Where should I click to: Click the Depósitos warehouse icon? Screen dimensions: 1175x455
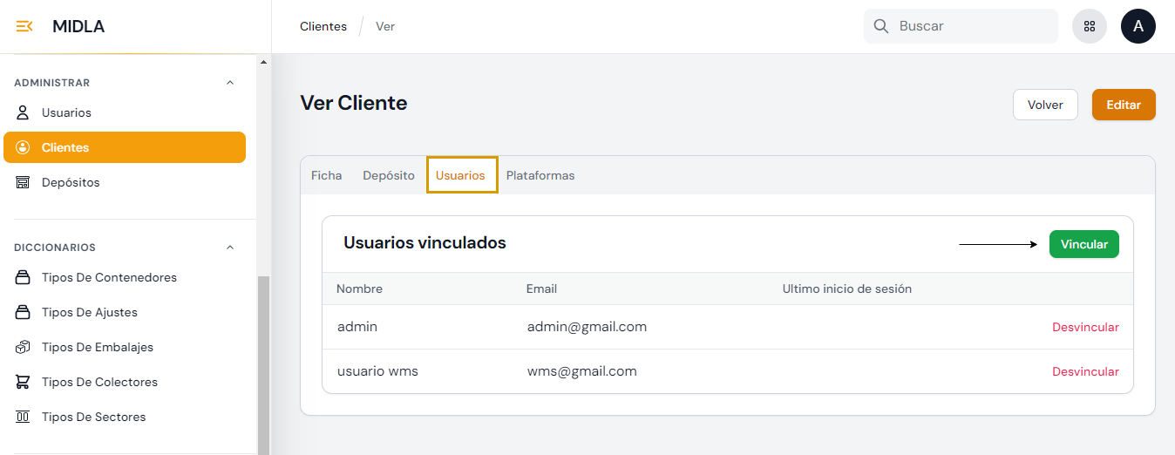tap(24, 182)
